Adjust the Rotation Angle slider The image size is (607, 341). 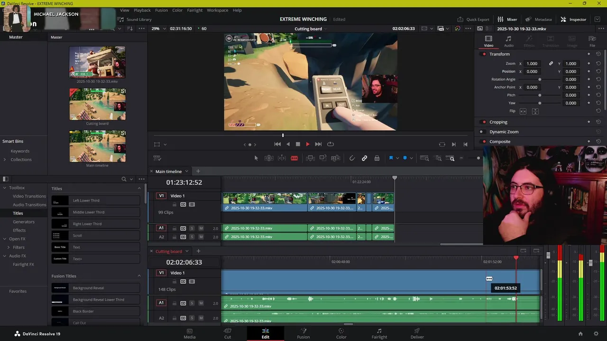pyautogui.click(x=540, y=80)
